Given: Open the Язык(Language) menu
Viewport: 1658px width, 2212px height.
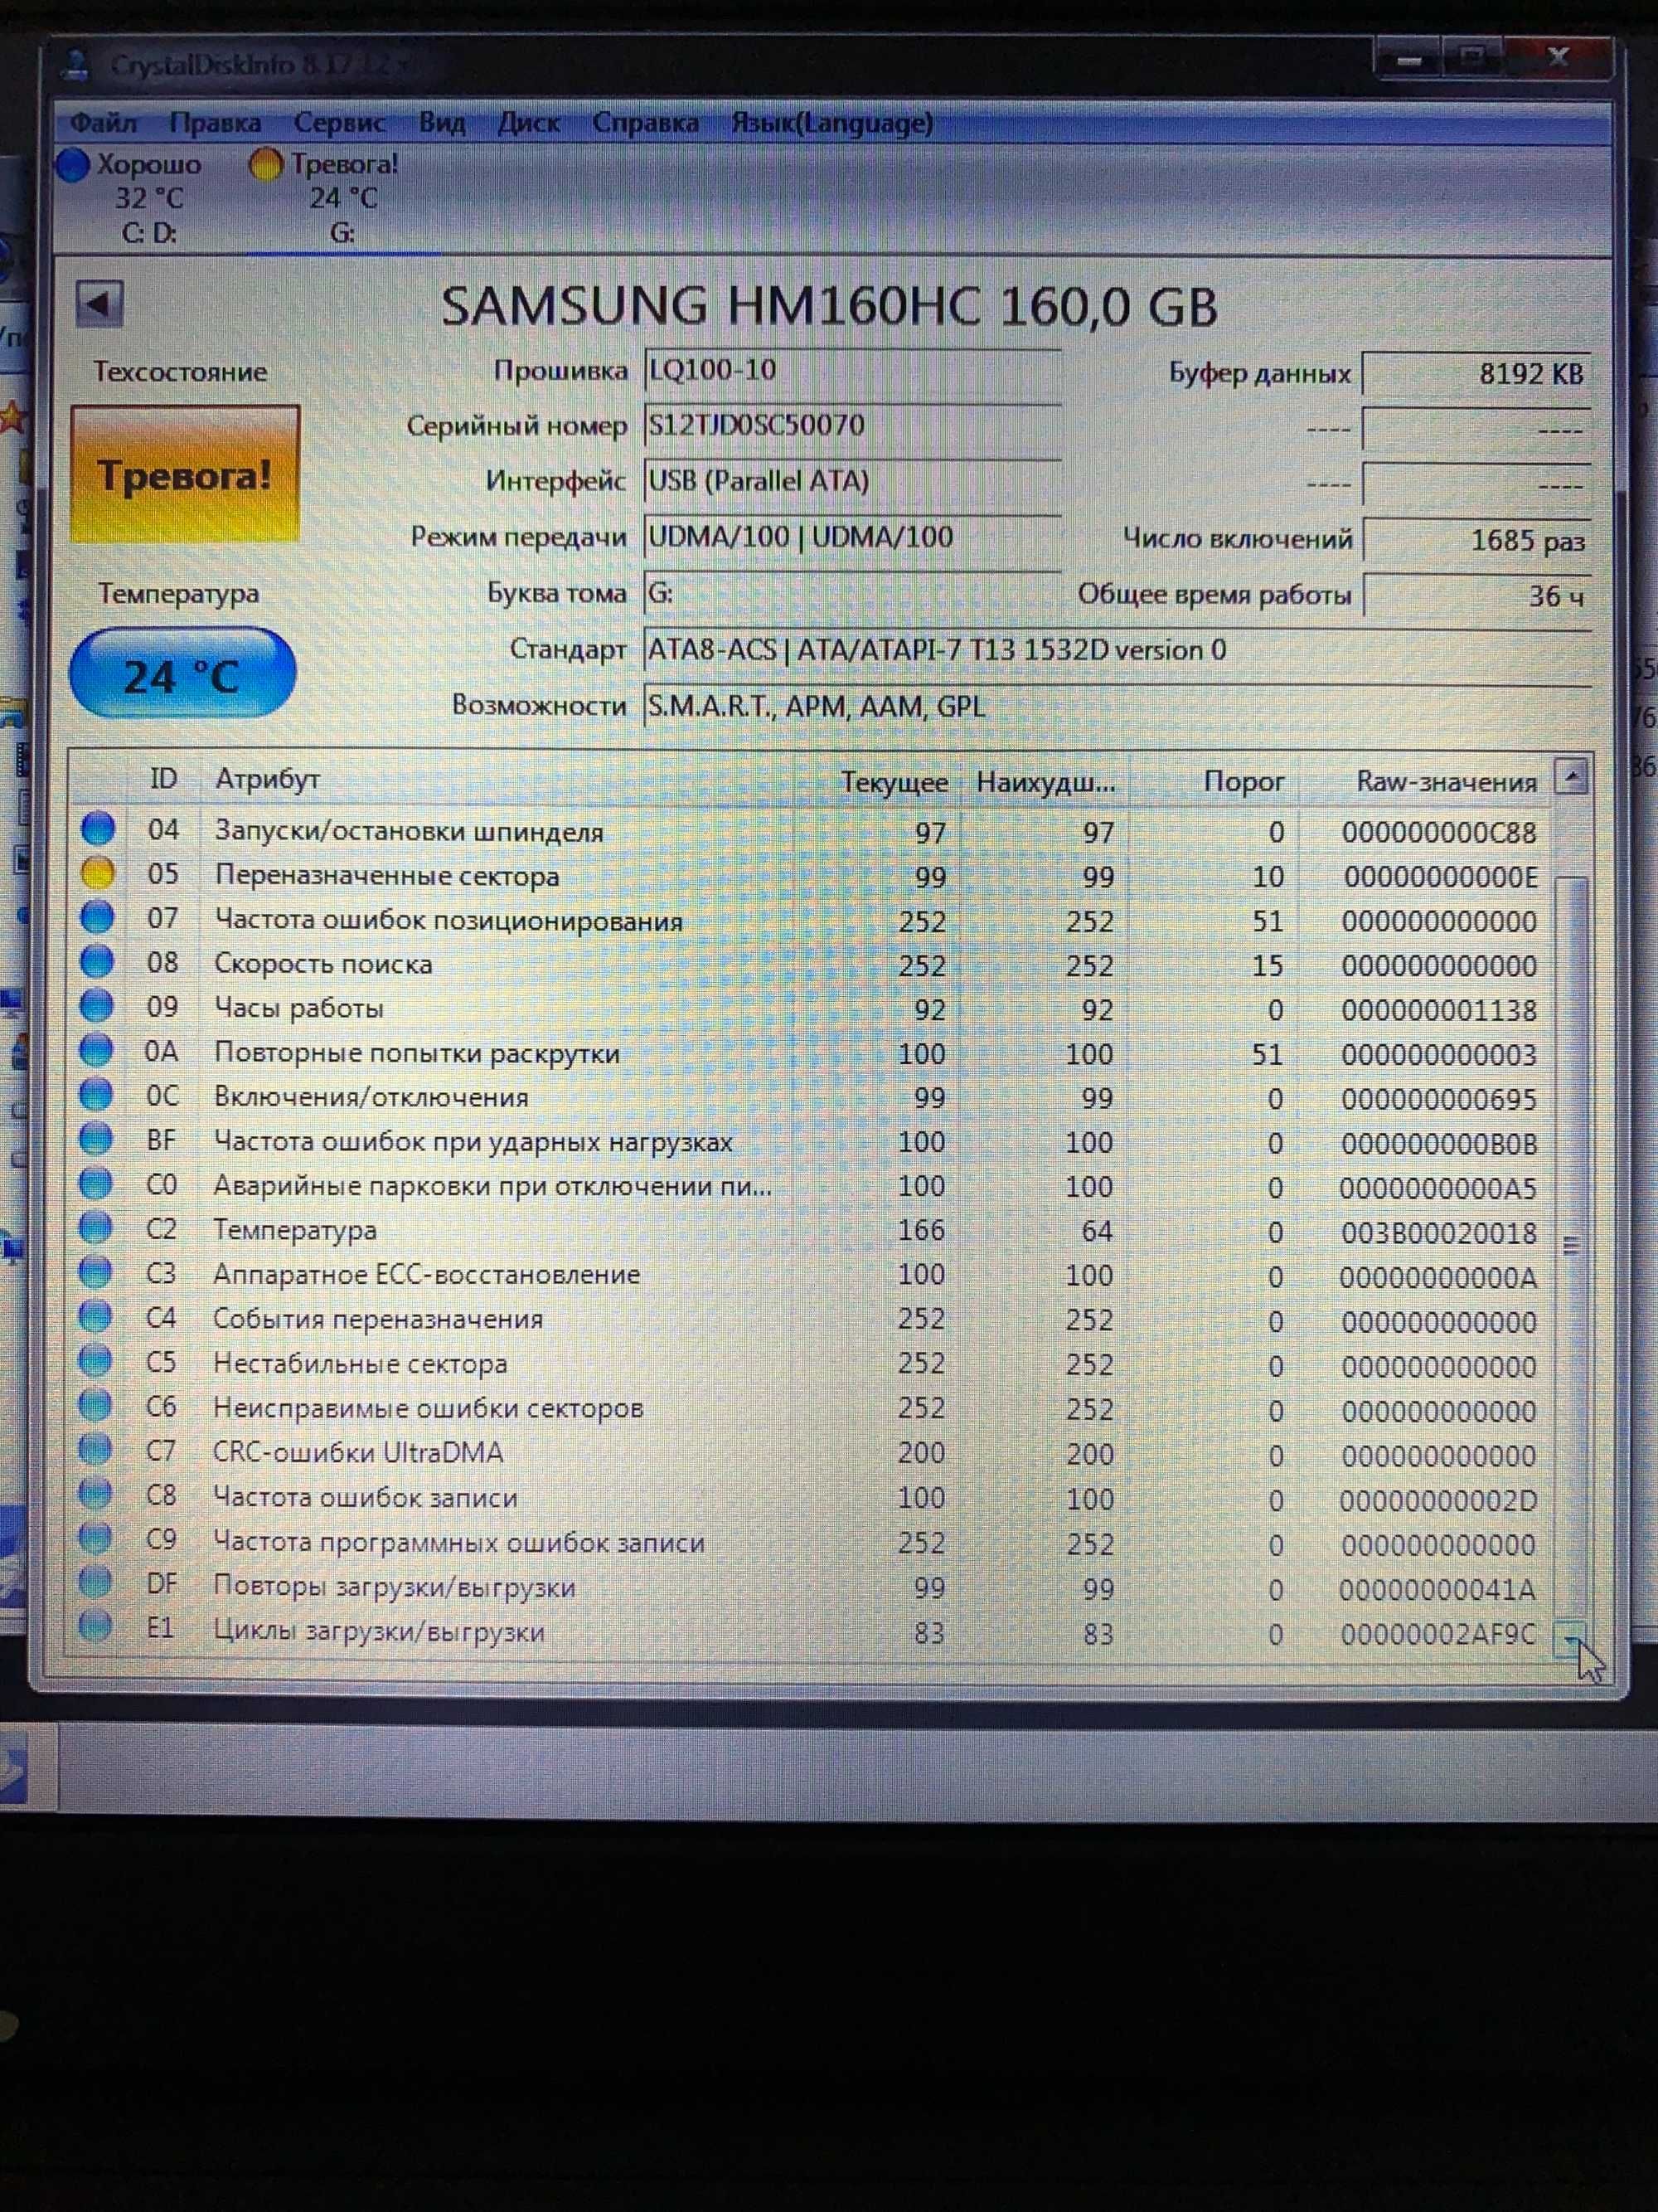Looking at the screenshot, I should pyautogui.click(x=831, y=123).
